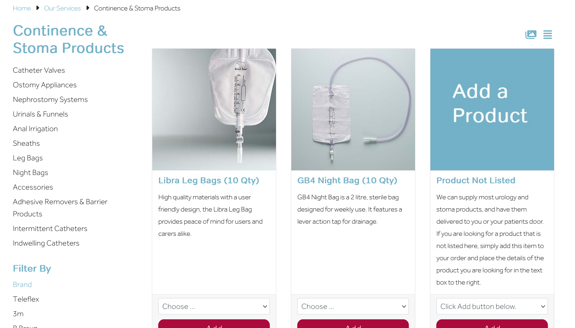Open the Nephrostomy Systems category
This screenshot has height=328, width=575.
[x=50, y=99]
